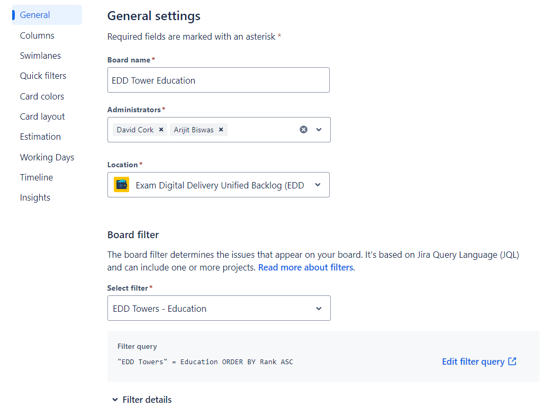Open Quick filters settings
Screen dimensions: 551x415
43,75
